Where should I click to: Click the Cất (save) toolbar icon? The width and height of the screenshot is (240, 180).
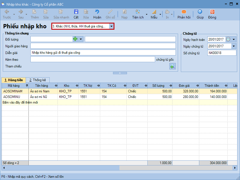coord(76,12)
